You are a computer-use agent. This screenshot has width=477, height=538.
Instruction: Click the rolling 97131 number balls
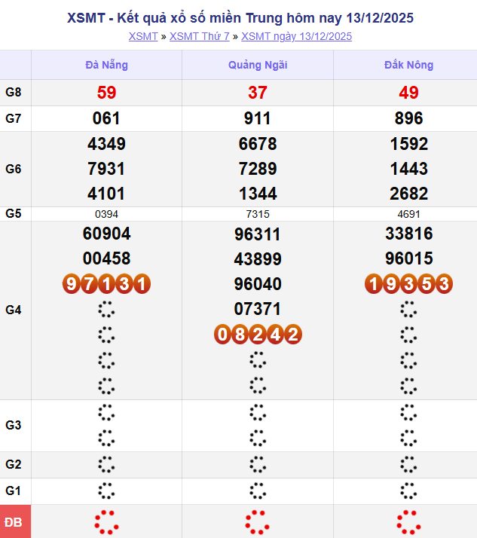click(x=106, y=284)
